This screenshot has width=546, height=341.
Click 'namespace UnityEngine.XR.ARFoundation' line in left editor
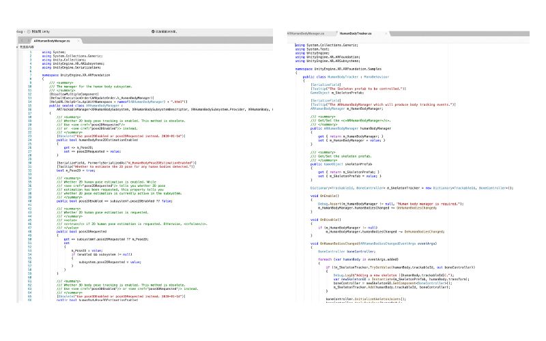pos(76,75)
